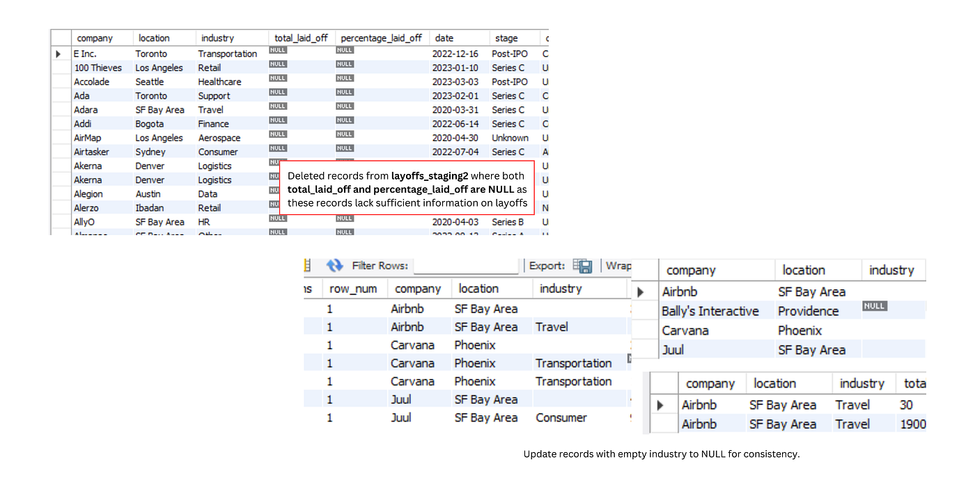
Task: Sort by the row_num column header
Action: coord(353,289)
